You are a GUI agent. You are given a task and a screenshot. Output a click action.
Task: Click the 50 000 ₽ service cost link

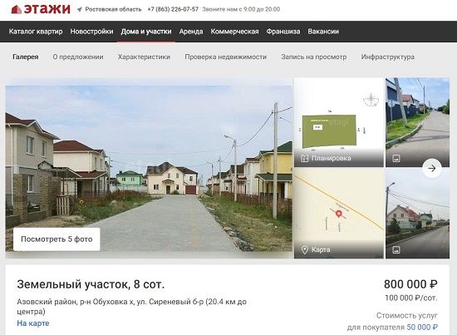pyautogui.click(x=422, y=328)
